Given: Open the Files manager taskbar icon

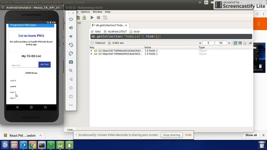Looking at the screenshot, I should pos(14,145).
